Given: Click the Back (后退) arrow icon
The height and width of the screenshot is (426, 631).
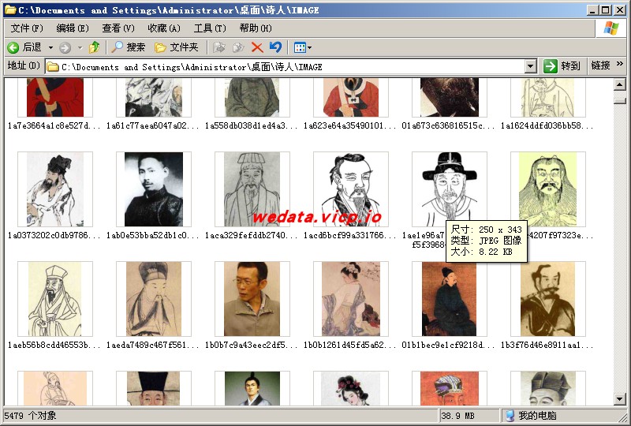Looking at the screenshot, I should [x=13, y=47].
